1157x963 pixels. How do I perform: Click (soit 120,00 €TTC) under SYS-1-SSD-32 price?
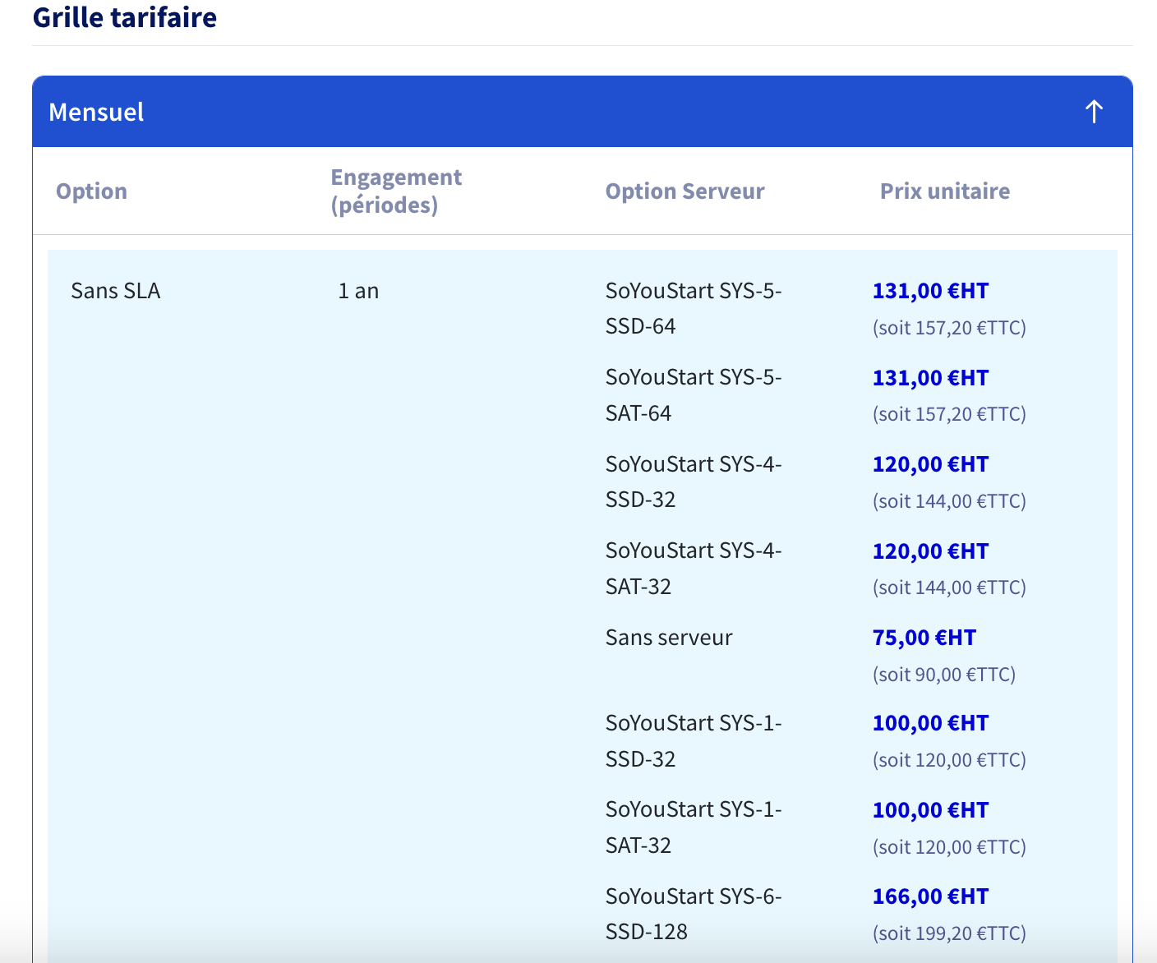(949, 760)
